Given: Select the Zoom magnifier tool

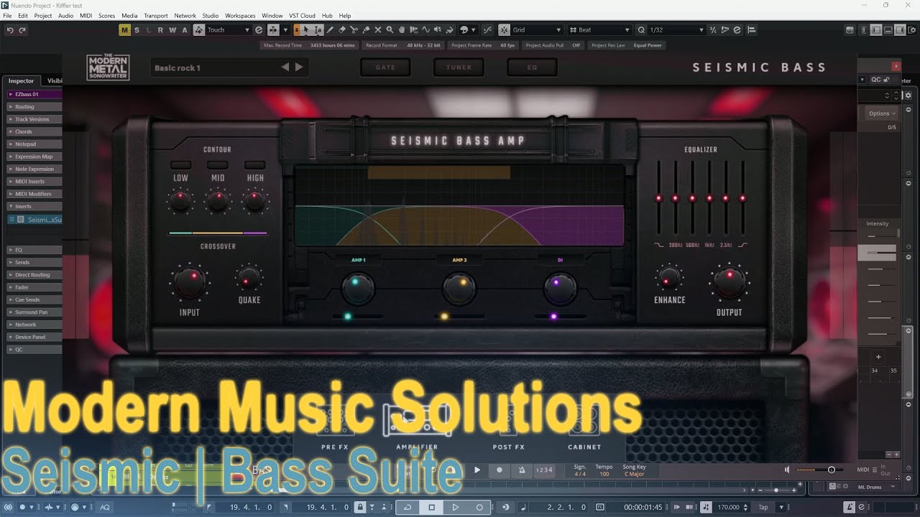Looking at the screenshot, I should coord(390,30).
